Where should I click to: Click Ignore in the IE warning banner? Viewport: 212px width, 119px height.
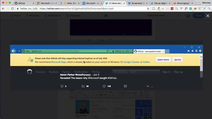(178, 59)
